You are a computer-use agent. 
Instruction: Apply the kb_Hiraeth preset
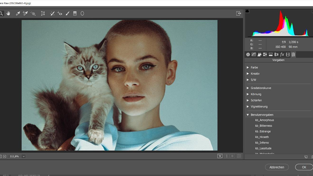pyautogui.click(x=262, y=137)
